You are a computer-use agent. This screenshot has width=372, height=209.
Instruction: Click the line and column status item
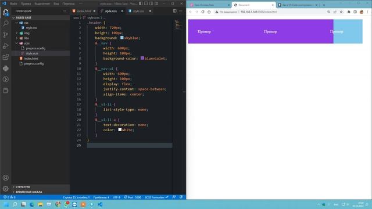pos(76,197)
